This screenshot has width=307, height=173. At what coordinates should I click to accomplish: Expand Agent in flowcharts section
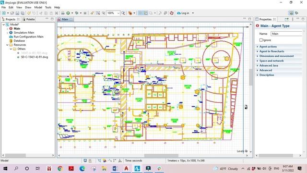click(272, 51)
